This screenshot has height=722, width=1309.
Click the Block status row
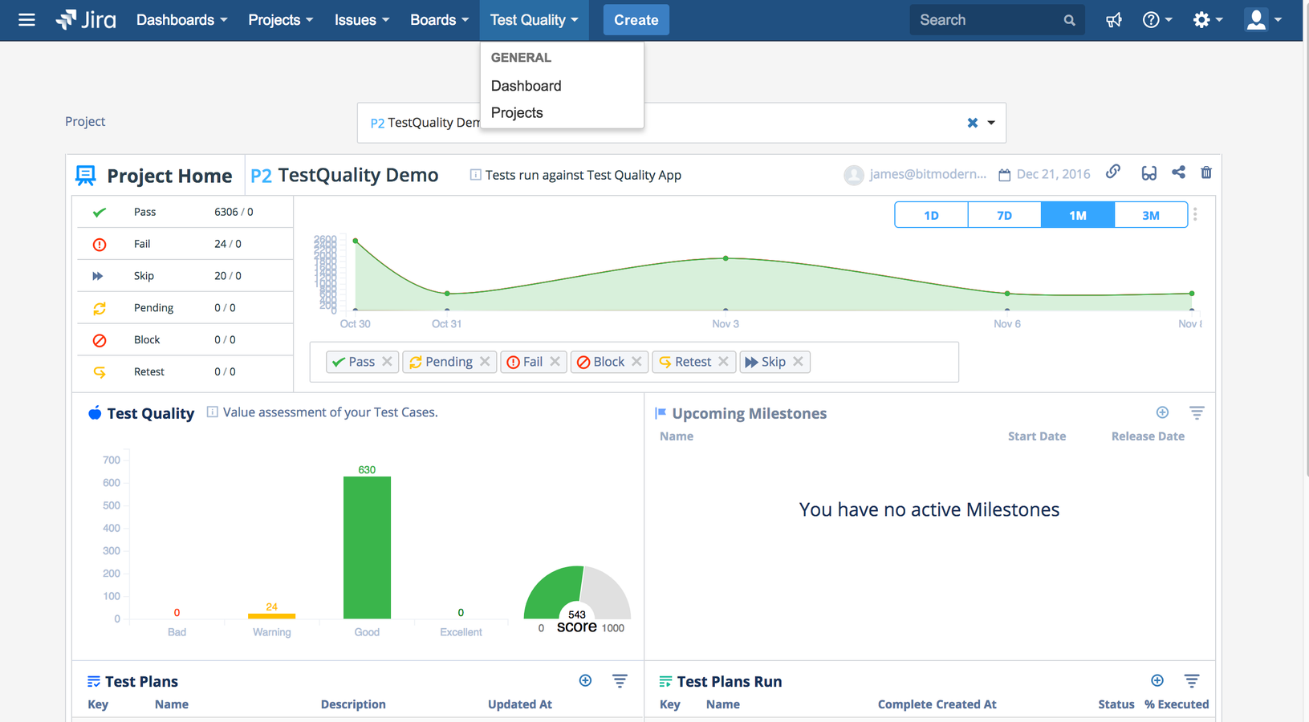pyautogui.click(x=185, y=340)
